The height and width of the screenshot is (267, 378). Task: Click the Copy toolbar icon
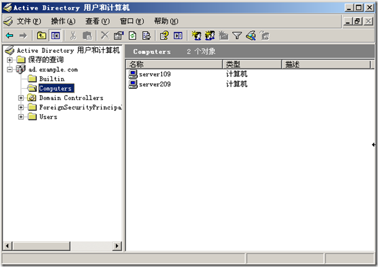(x=87, y=35)
